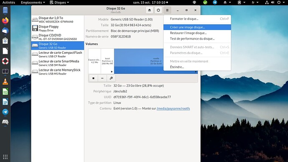
Task: Select Formater le disque menu entry
Action: pyautogui.click(x=197, y=19)
